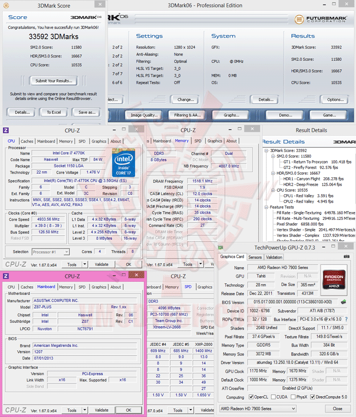The width and height of the screenshot is (356, 417).
Task: Click the Futuremark Corporation logo
Action: pyautogui.click(x=321, y=19)
